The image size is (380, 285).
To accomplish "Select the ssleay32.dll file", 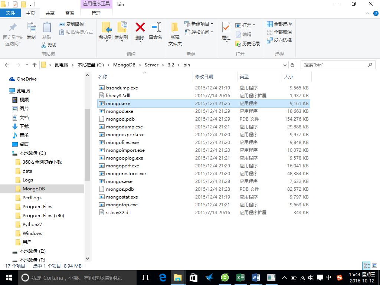I will 204,213.
